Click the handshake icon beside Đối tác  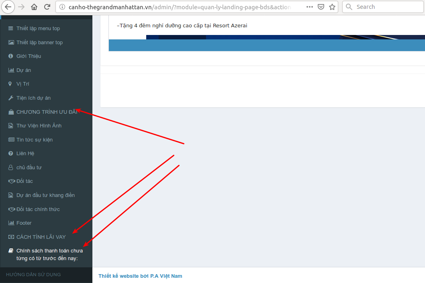tap(12, 181)
